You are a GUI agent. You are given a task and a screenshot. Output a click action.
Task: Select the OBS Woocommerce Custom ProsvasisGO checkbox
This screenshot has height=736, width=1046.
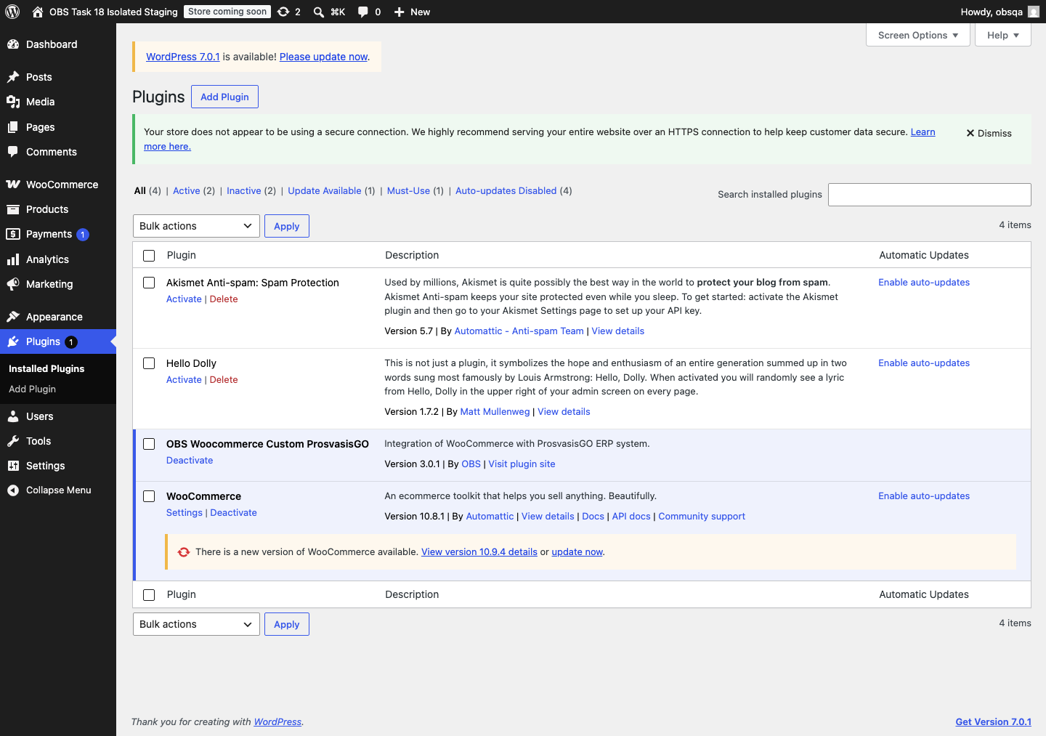coord(149,444)
